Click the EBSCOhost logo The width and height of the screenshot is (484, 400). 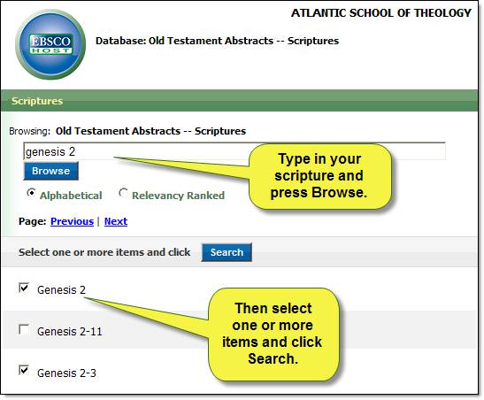pyautogui.click(x=50, y=44)
